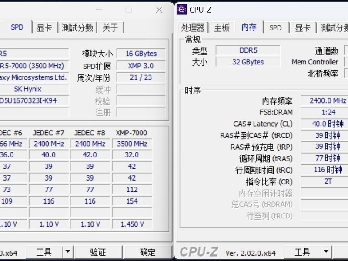Click the 1.450 V XMP voltage cell

132,224
